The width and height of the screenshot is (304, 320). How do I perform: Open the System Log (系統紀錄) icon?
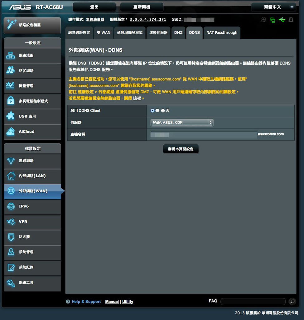tap(11, 267)
